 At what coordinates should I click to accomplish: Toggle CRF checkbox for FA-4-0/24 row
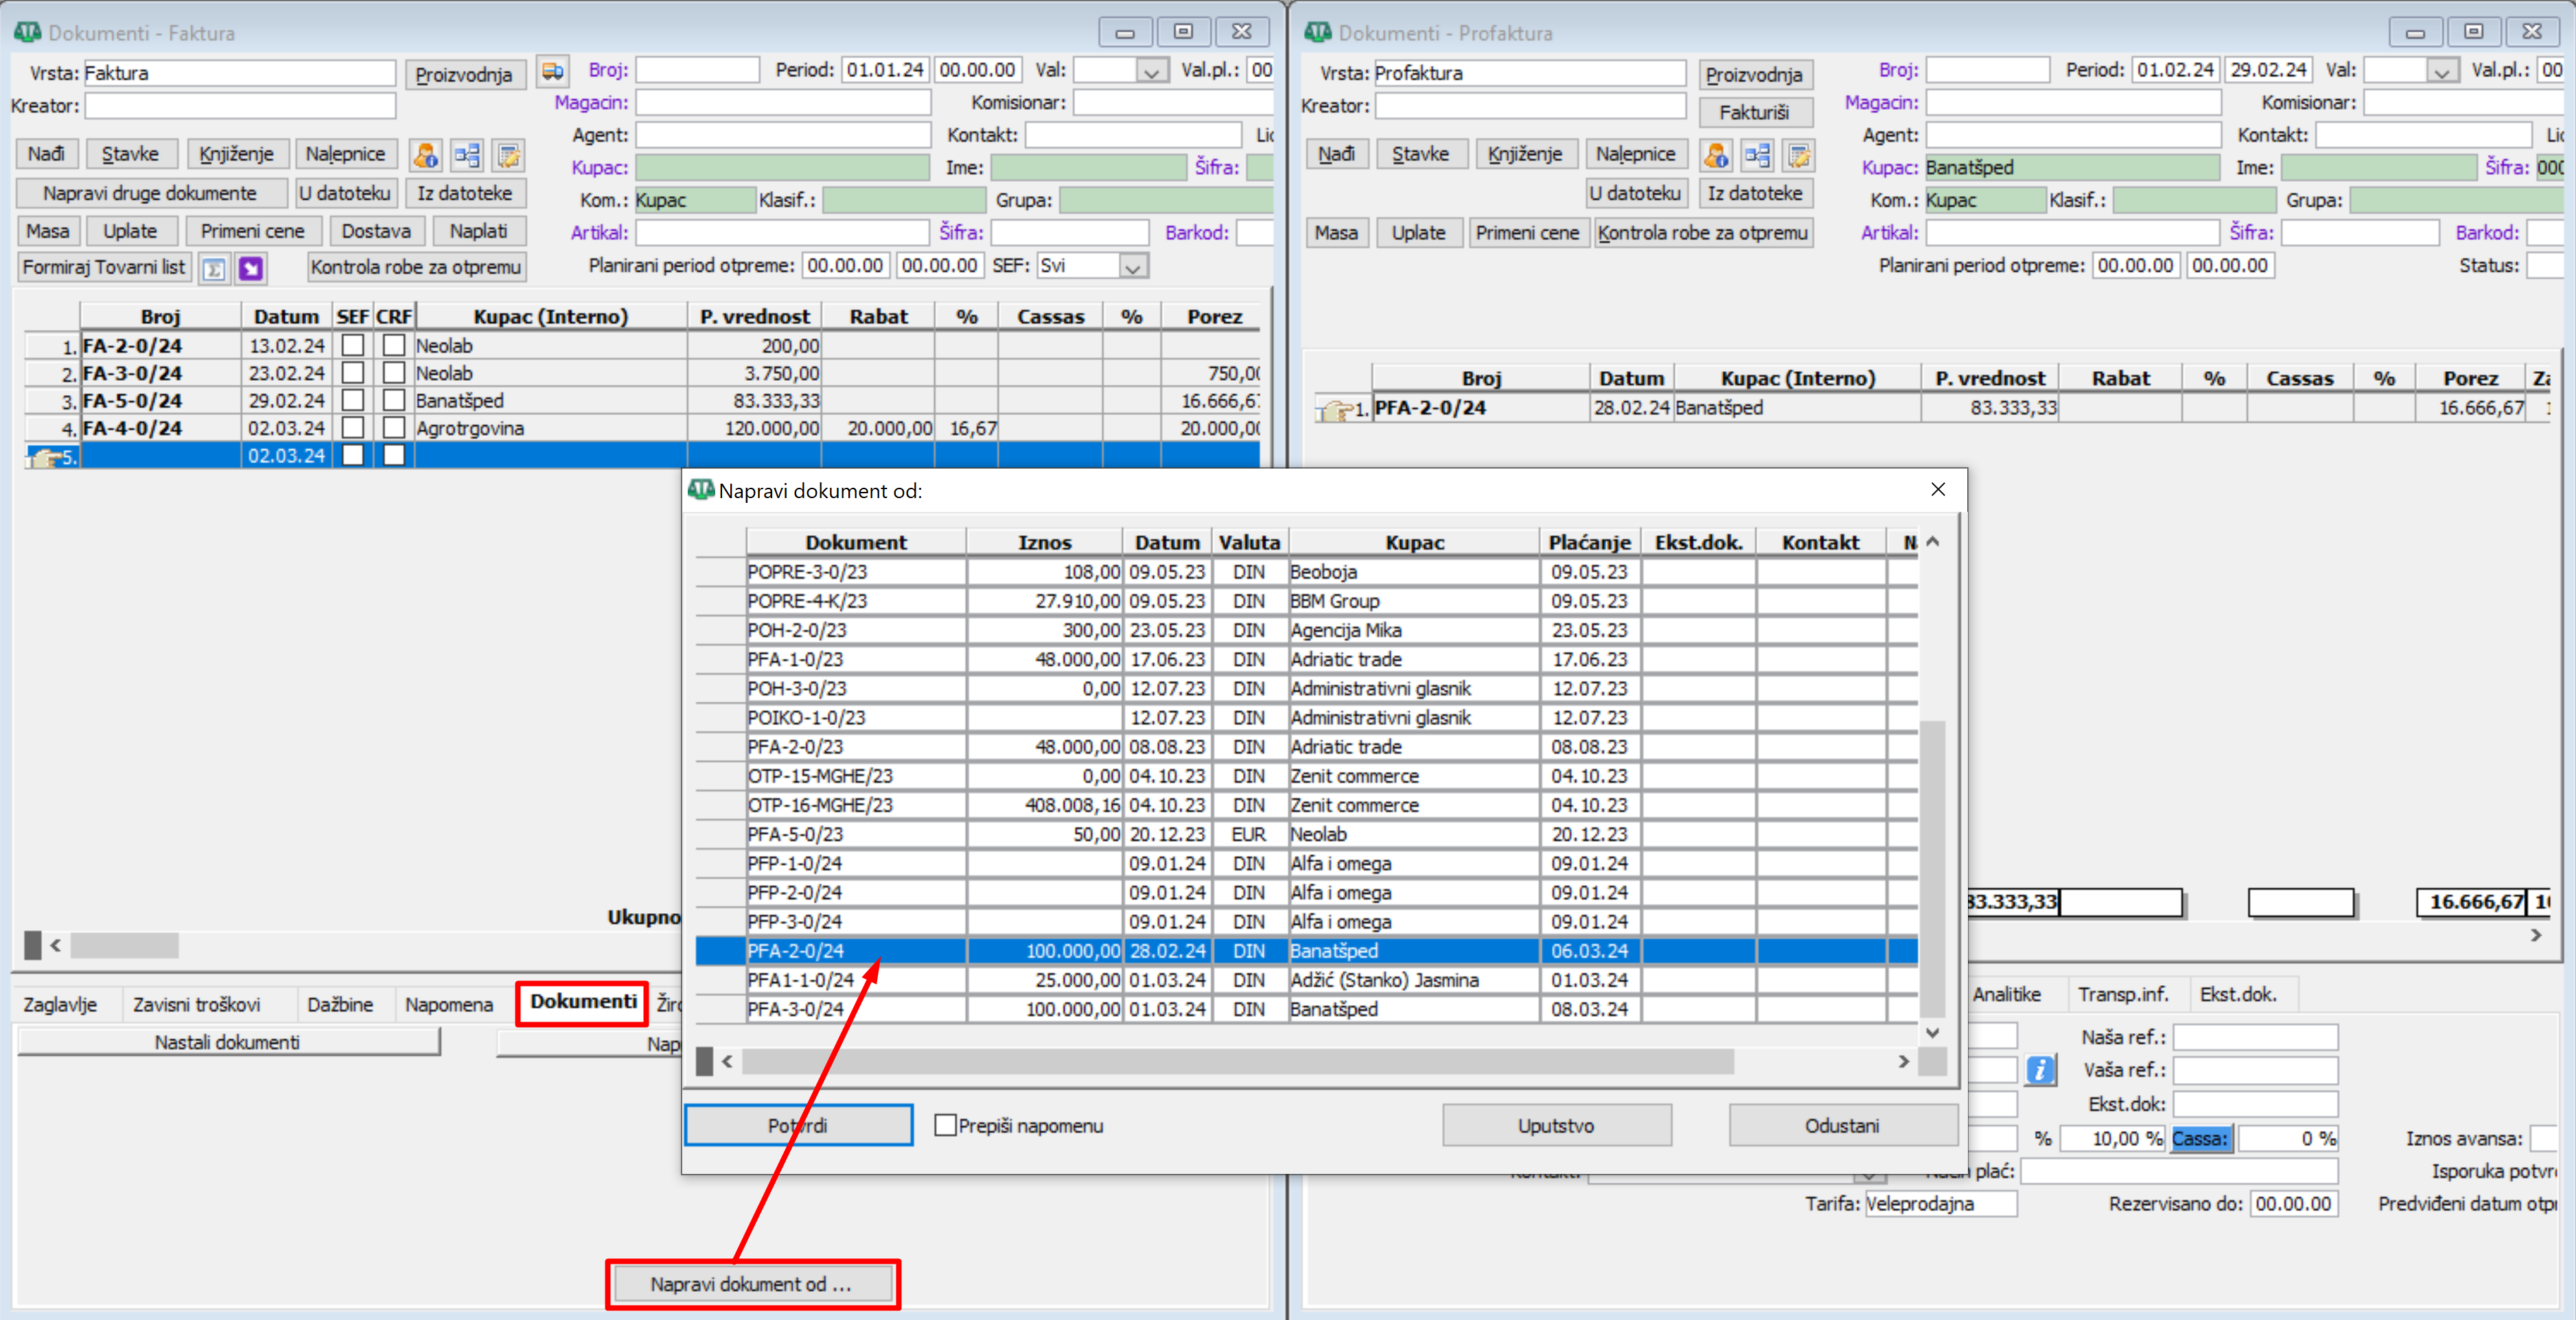[394, 427]
